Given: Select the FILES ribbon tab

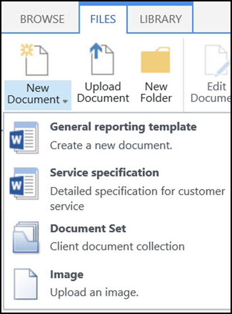Looking at the screenshot, I should [103, 19].
